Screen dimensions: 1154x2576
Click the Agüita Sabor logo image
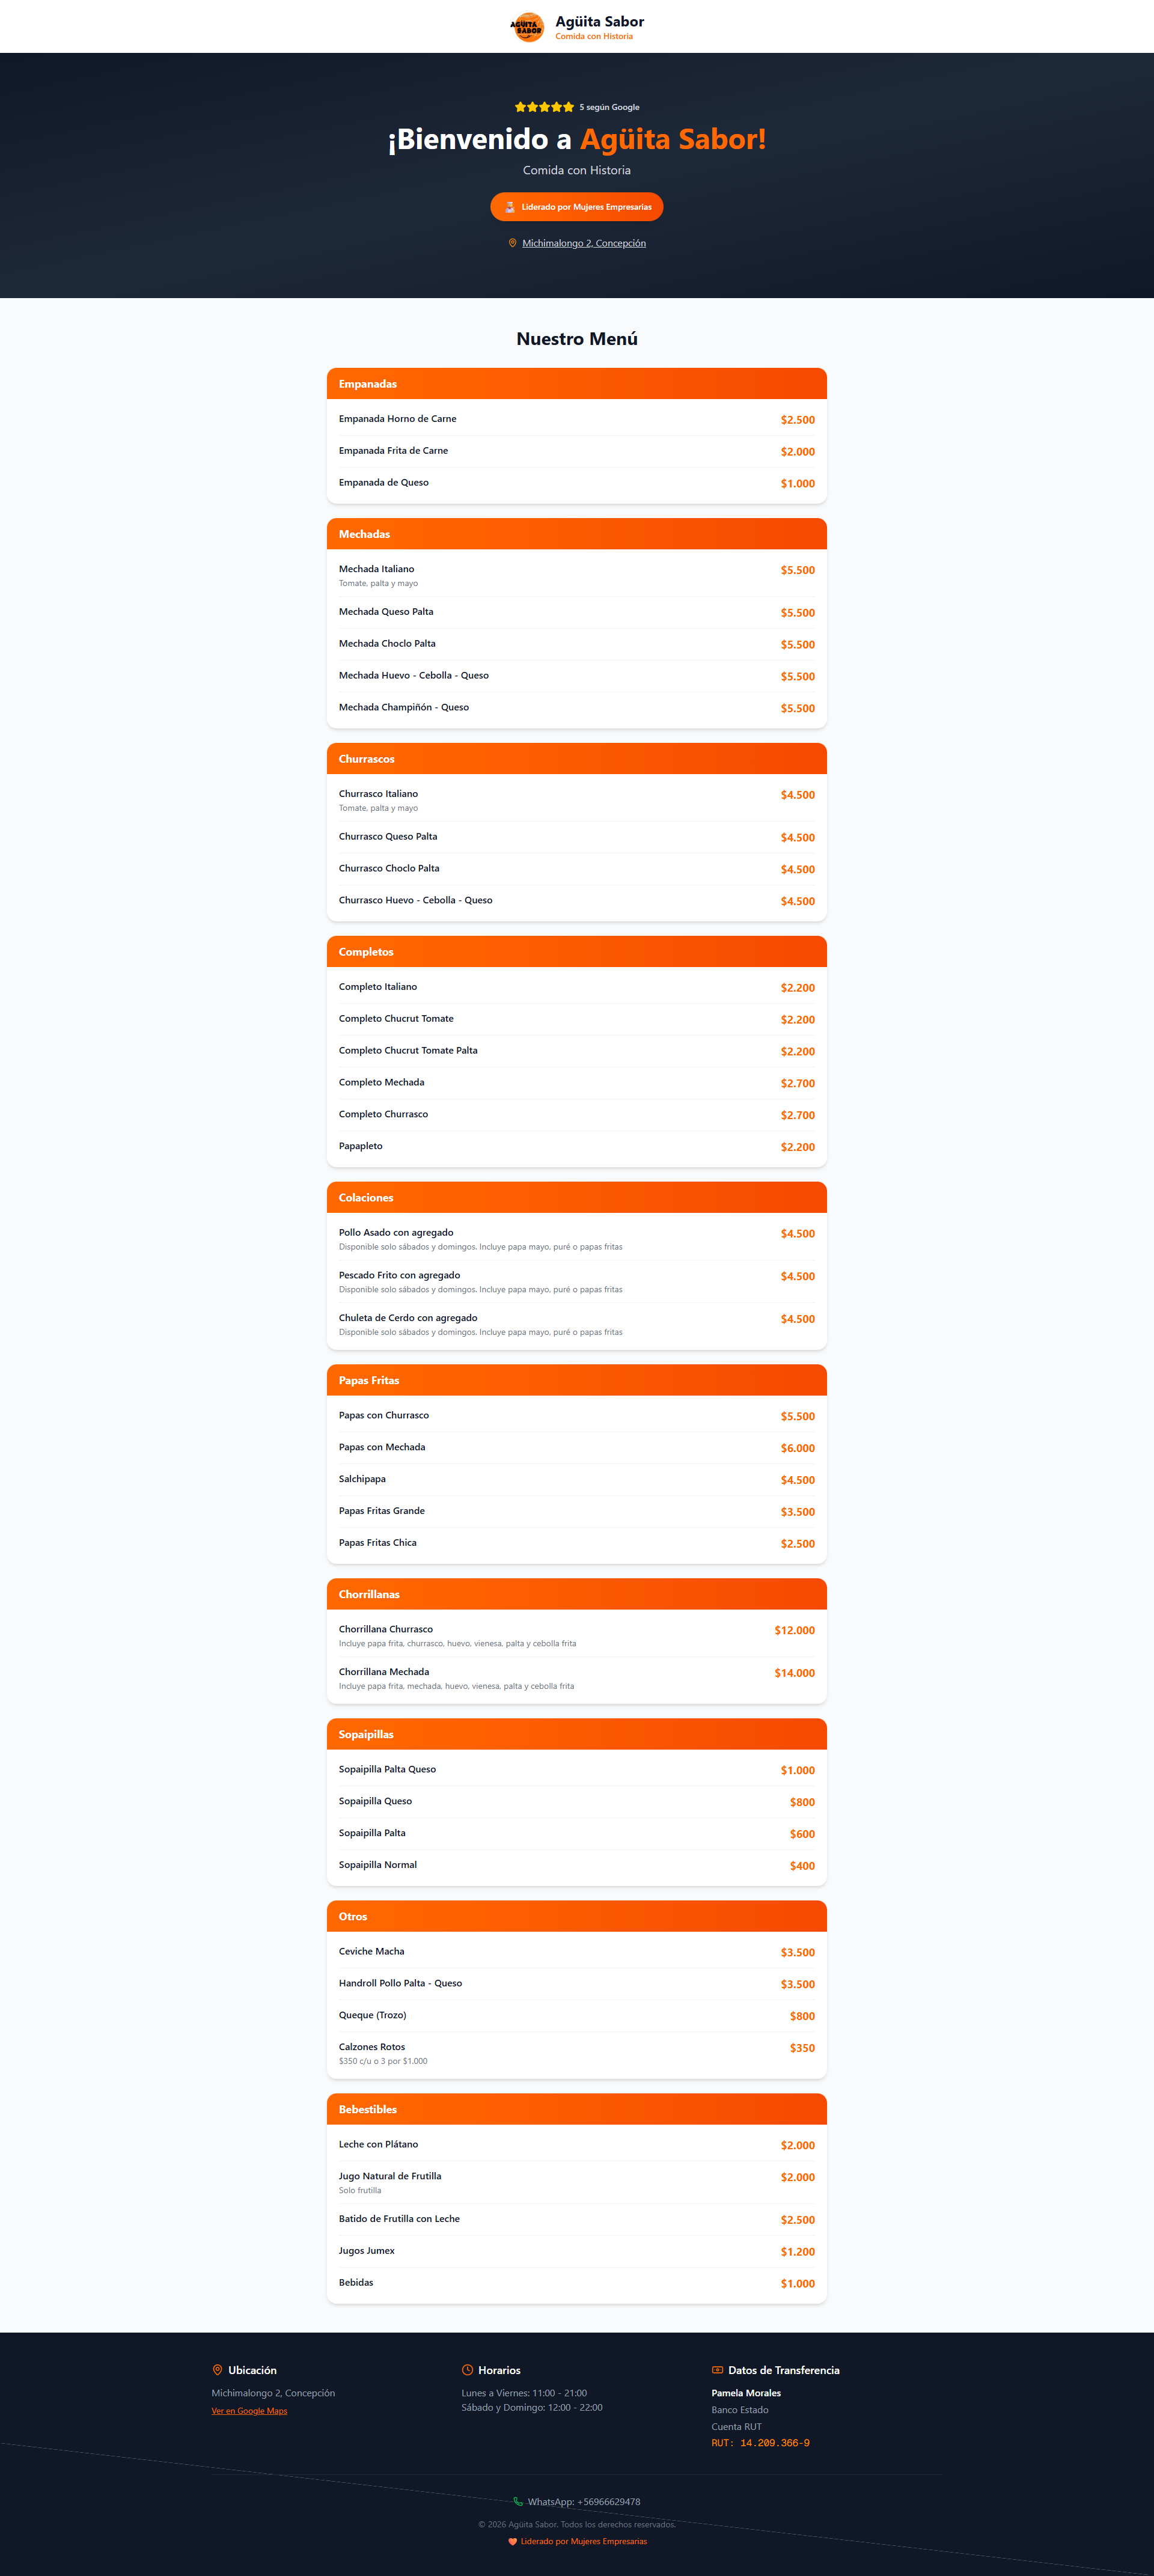click(527, 27)
